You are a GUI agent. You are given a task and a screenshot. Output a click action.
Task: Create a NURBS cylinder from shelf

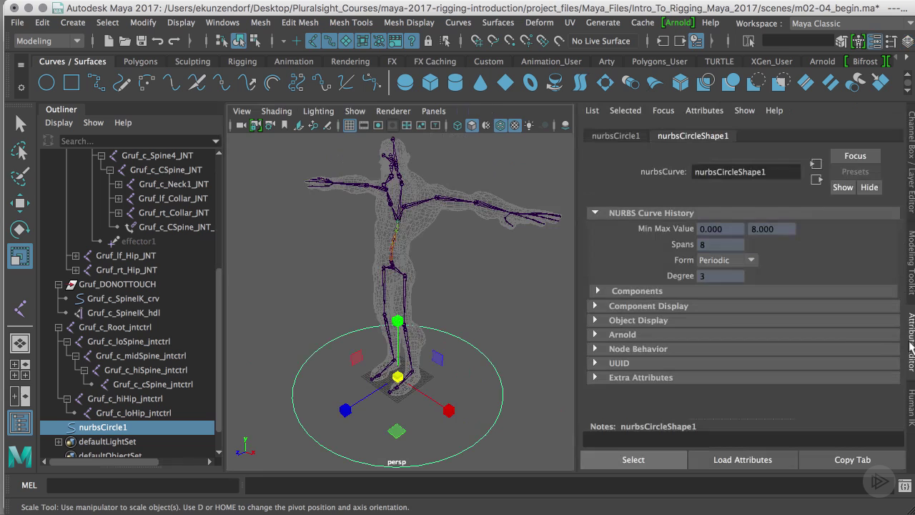click(455, 83)
